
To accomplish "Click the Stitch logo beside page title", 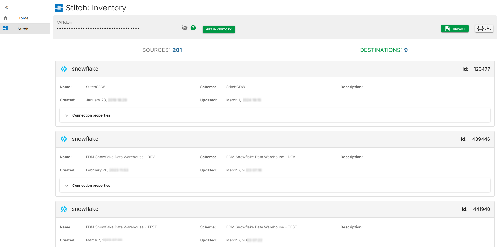I will pos(59,8).
